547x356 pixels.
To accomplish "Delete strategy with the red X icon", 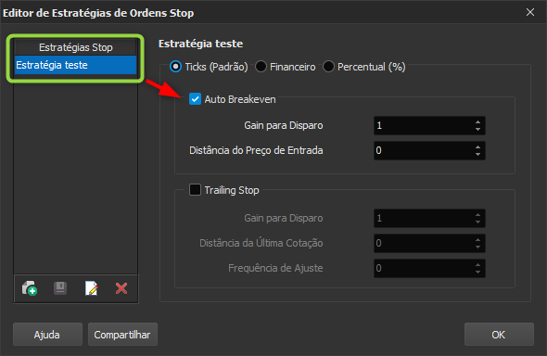I will 121,288.
